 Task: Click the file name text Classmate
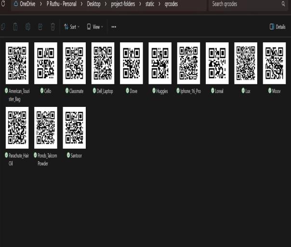coord(76,91)
